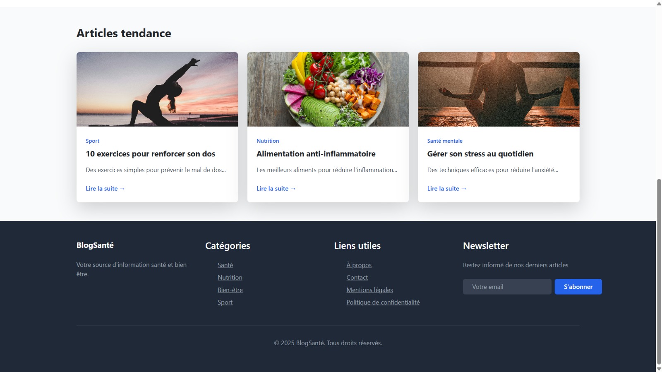Go to Santé category in footer
This screenshot has height=372, width=662.
click(x=225, y=265)
